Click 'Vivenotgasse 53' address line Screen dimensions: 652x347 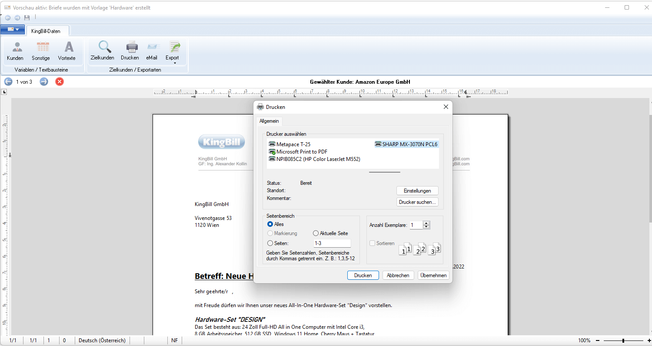point(213,218)
